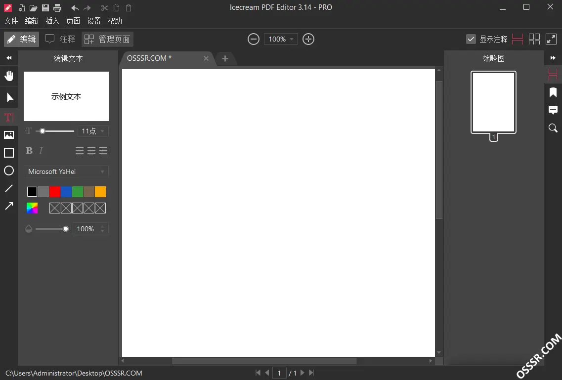This screenshot has width=562, height=380.
Task: Select page 1 thumbnail
Action: [494, 102]
